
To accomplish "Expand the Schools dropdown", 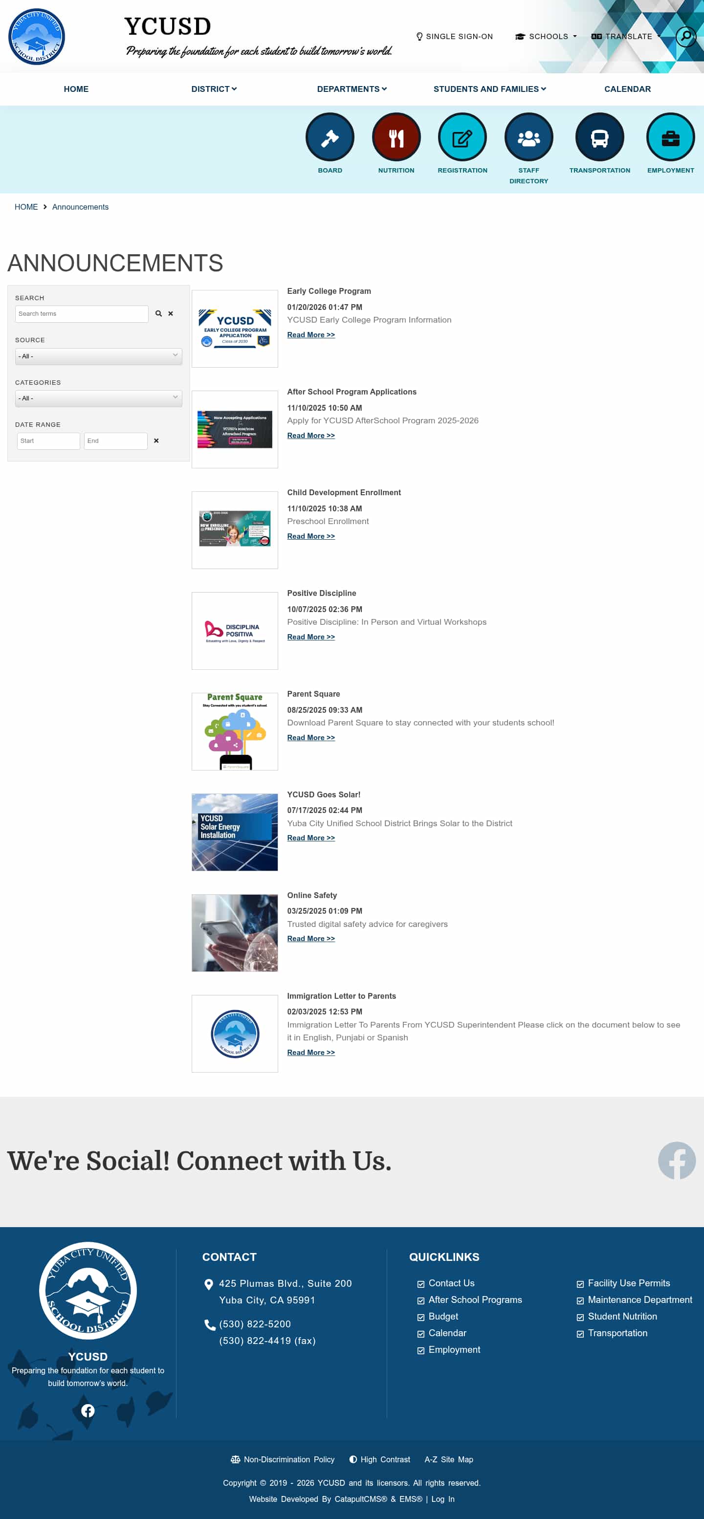I will 546,37.
